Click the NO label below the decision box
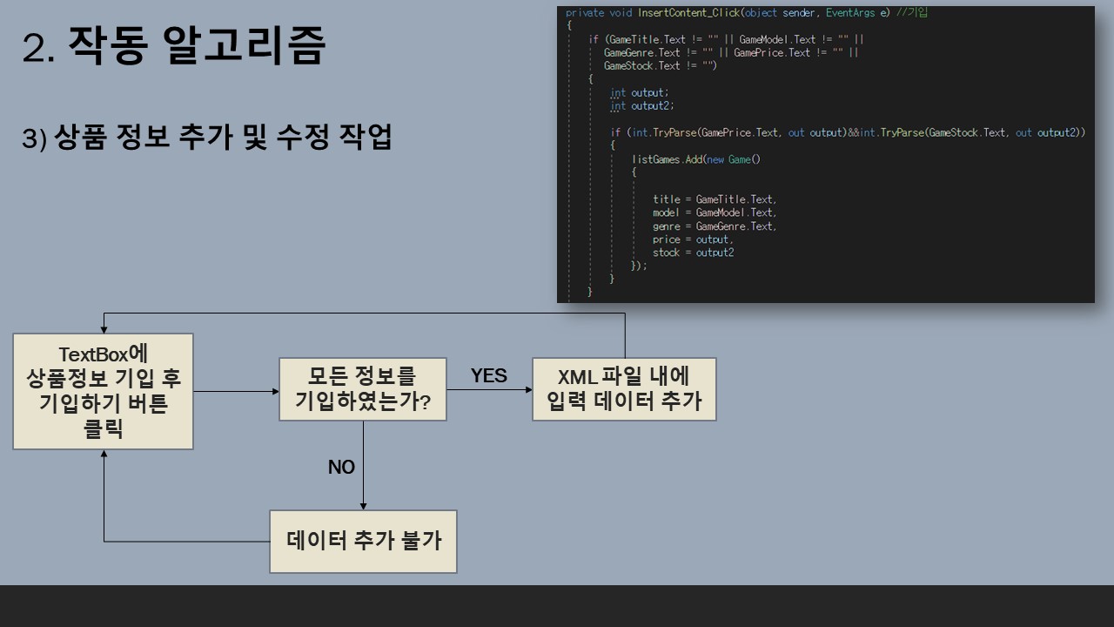 tap(342, 468)
